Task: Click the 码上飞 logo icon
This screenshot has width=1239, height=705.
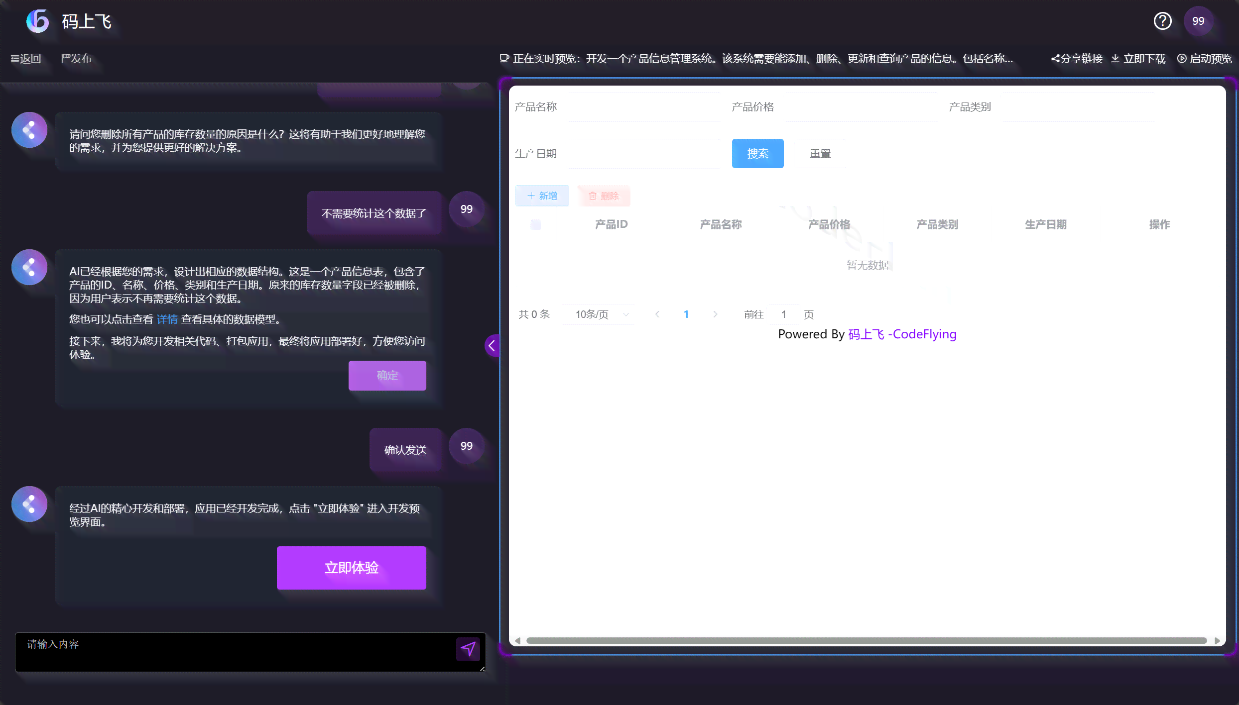Action: tap(38, 21)
